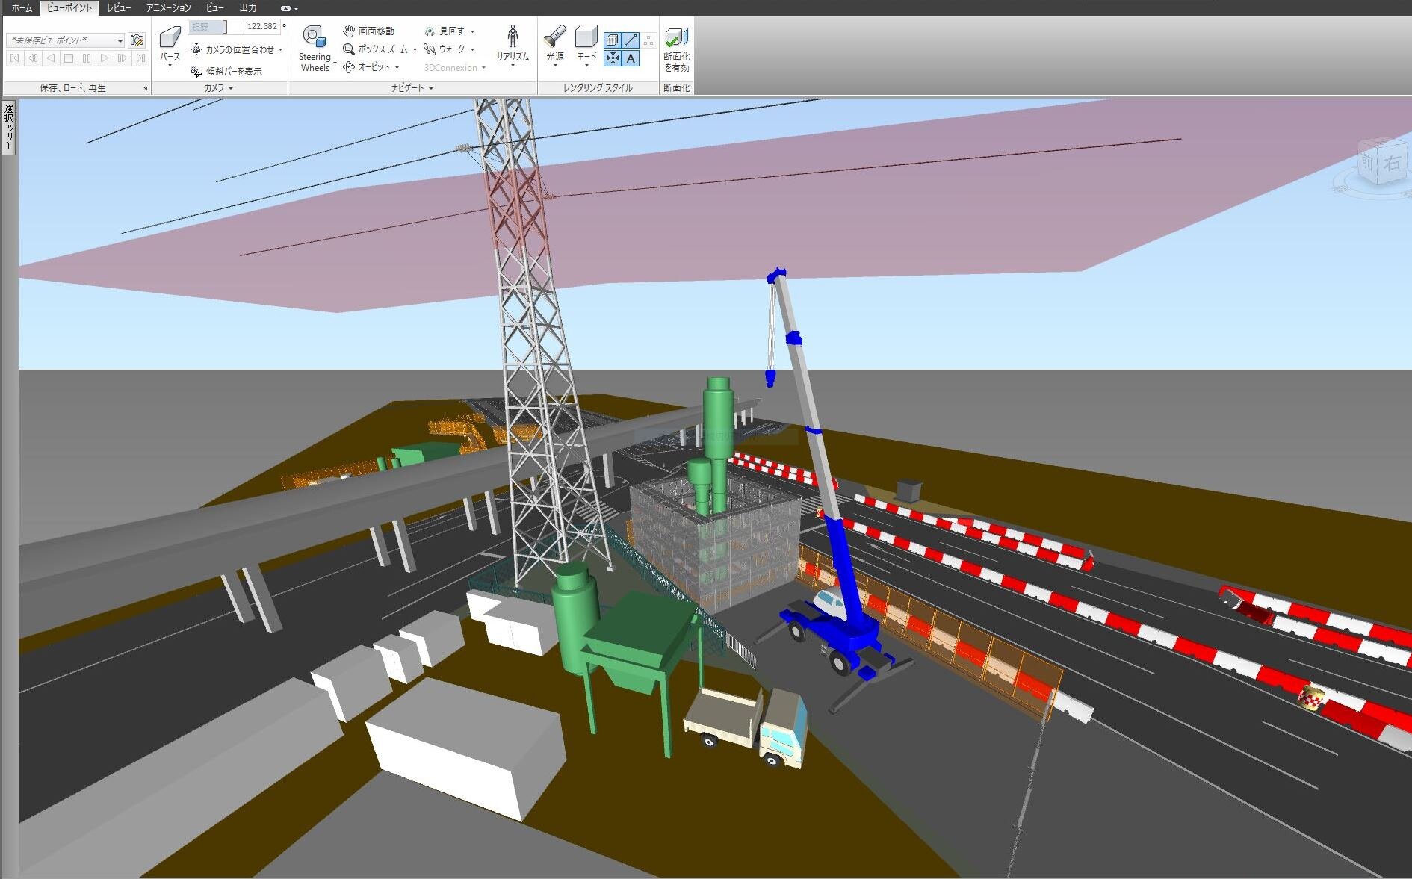Click the カメラの位置合わせ align camera icon
1412x879 pixels.
(196, 49)
